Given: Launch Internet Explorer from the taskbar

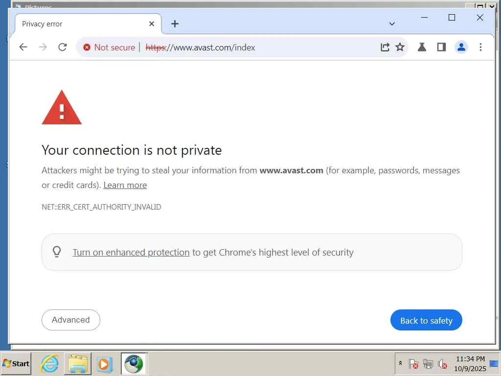Looking at the screenshot, I should click(x=49, y=364).
